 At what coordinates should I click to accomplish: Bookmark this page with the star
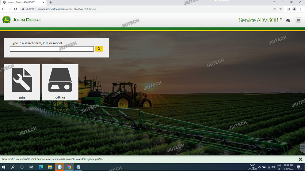(x=280, y=9)
